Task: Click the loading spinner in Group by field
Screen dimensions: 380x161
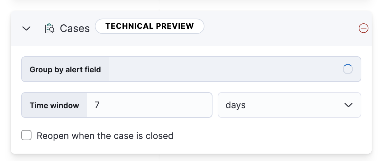Action: 348,69
